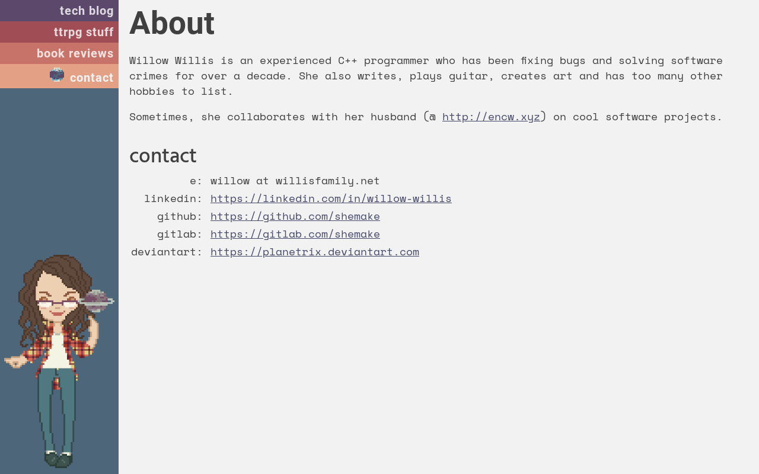Screen dimensions: 759x474
Task: Open the book reviews page
Action: click(59, 53)
